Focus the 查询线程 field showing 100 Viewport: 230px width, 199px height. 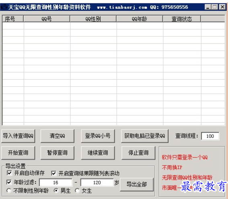[x=210, y=136]
